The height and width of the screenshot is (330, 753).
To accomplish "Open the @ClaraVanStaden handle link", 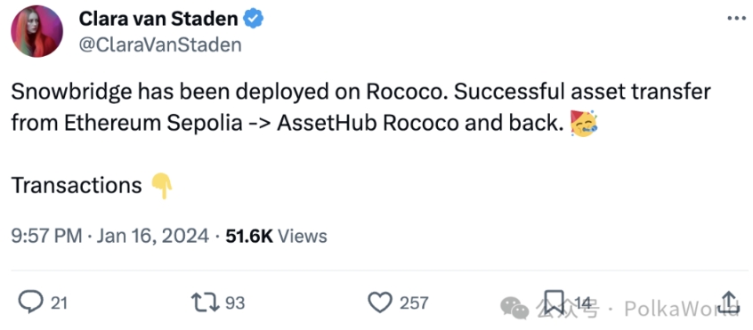I will [x=160, y=44].
